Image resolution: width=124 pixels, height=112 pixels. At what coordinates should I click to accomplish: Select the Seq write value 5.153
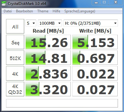(95, 42)
